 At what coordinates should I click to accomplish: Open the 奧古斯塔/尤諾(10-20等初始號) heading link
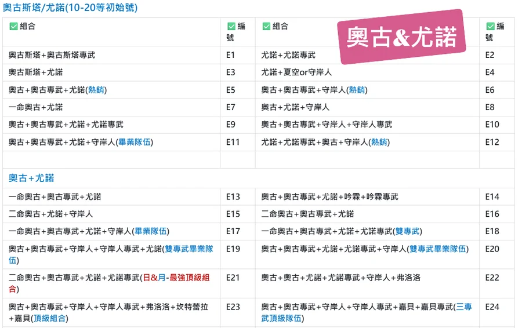pos(70,8)
